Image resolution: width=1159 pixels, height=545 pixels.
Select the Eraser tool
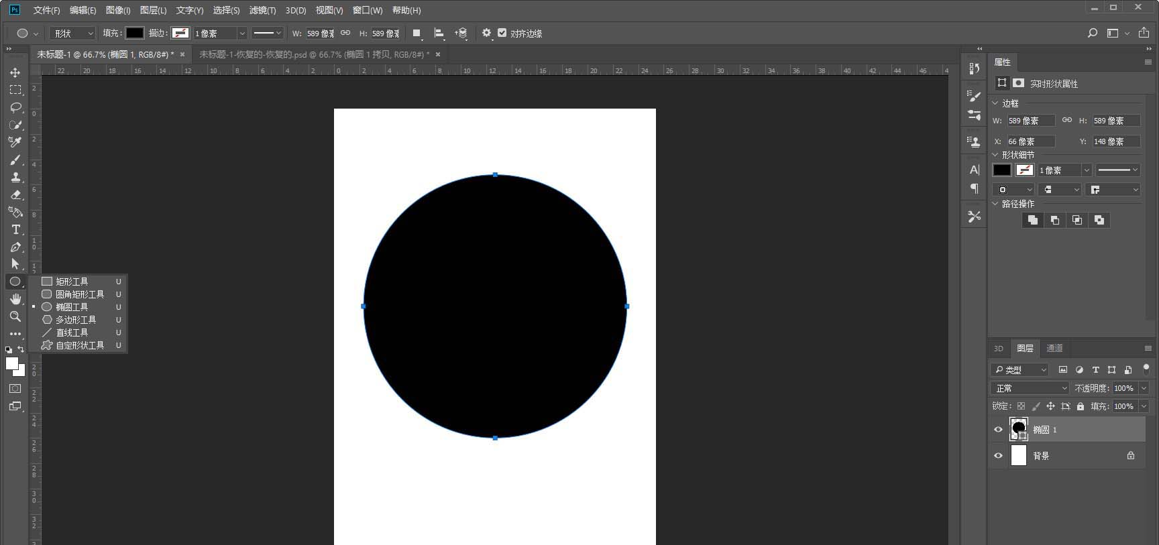pos(15,194)
